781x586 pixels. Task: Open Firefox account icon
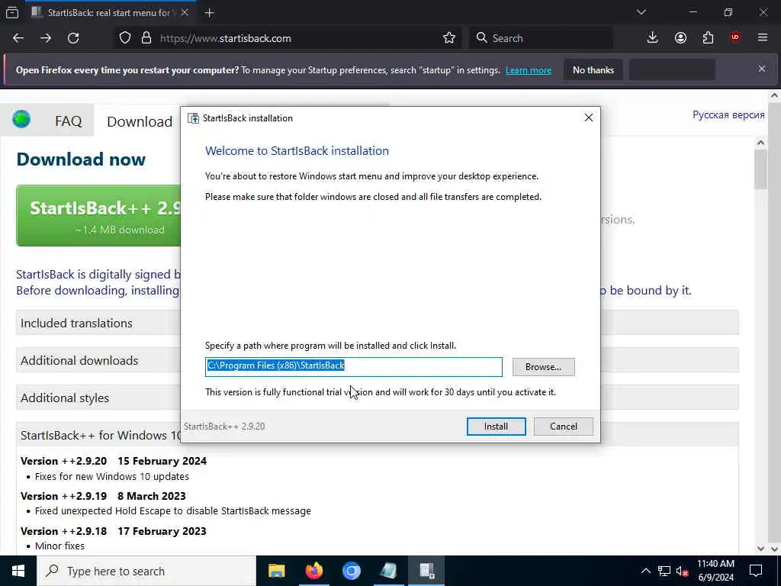tap(680, 38)
